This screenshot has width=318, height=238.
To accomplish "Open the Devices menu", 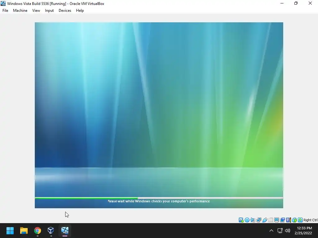I will 65,11.
